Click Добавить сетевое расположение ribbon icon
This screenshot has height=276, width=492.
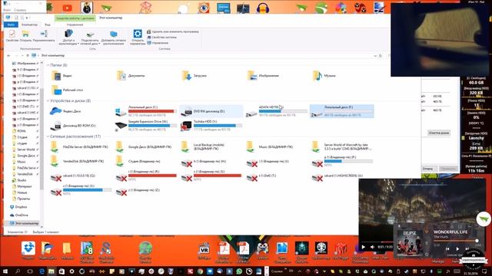click(113, 38)
